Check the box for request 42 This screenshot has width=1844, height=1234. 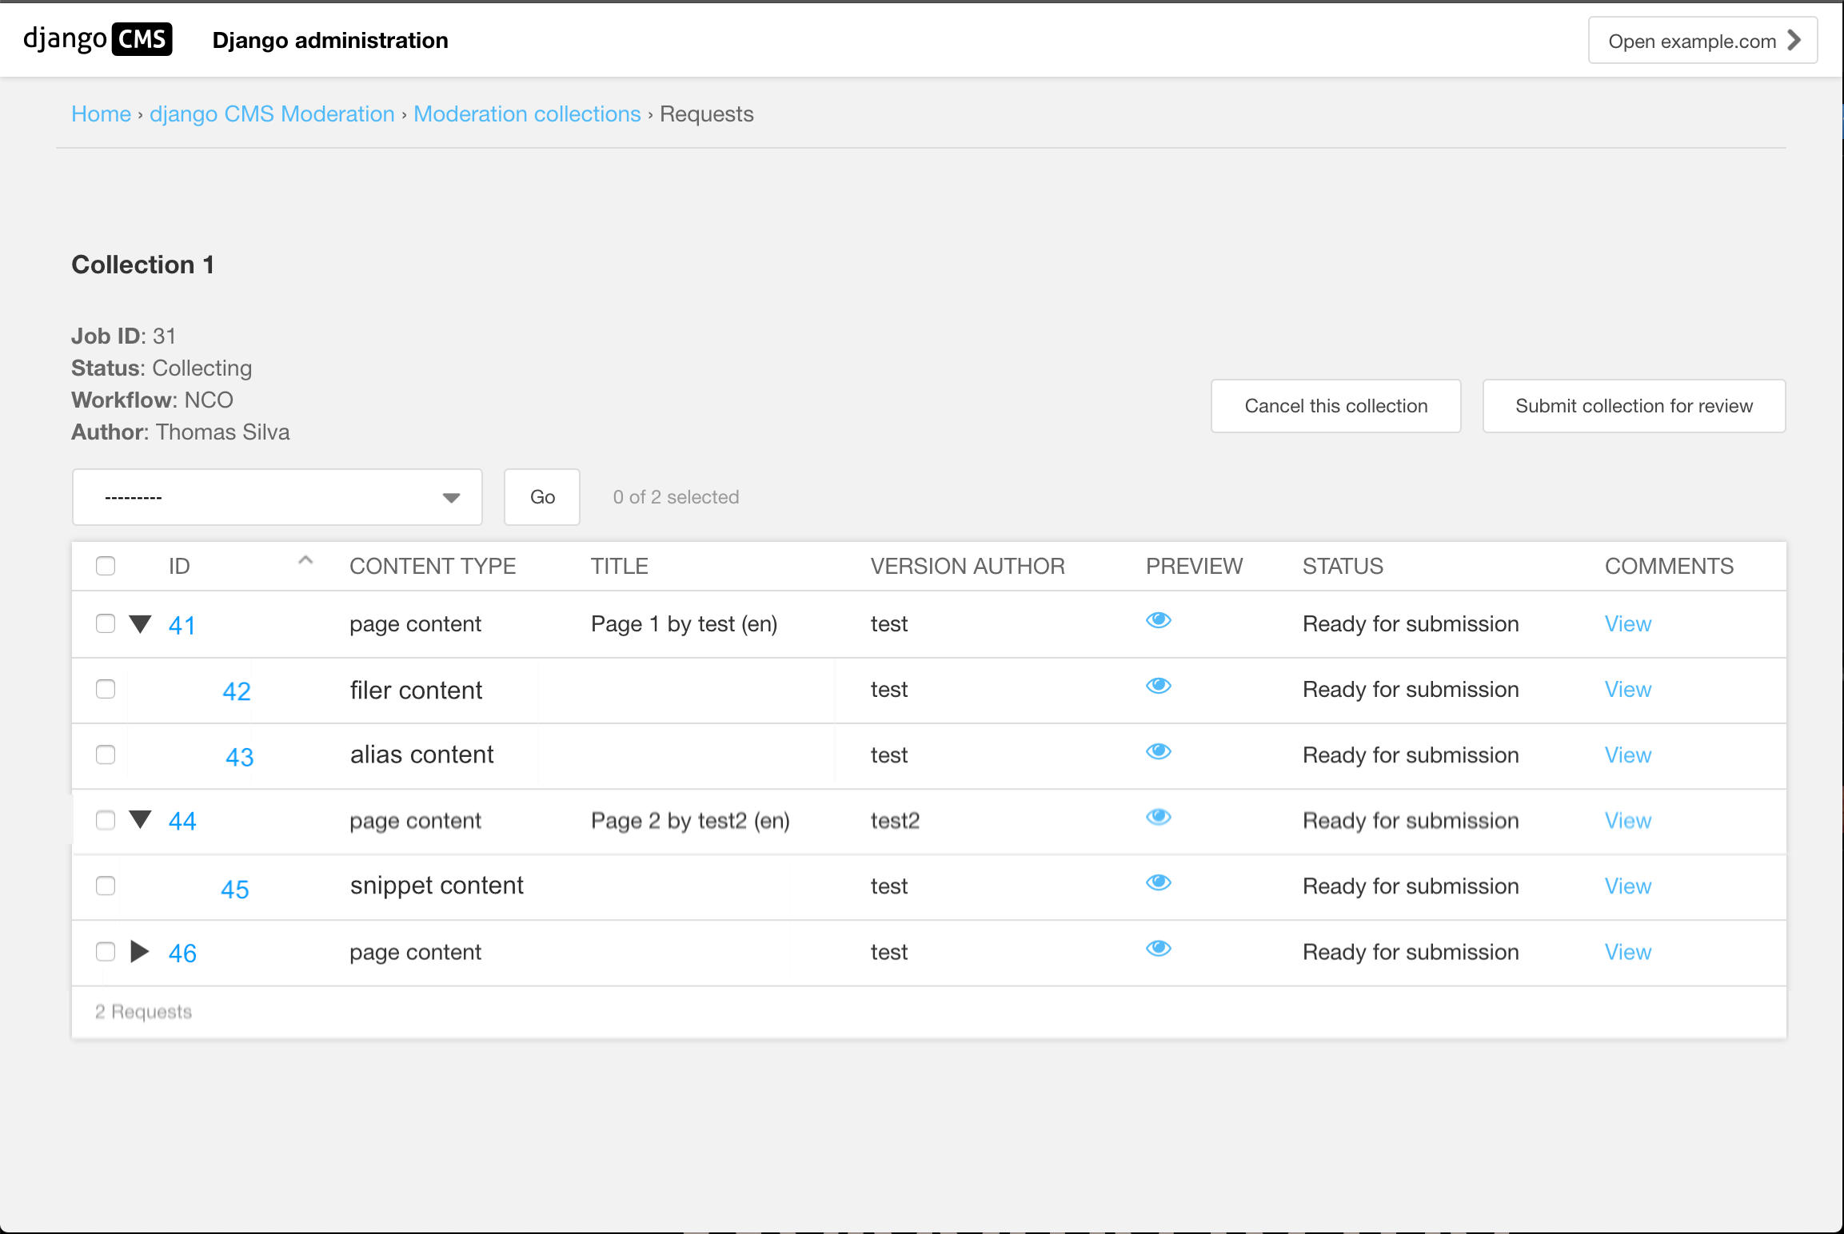(106, 689)
